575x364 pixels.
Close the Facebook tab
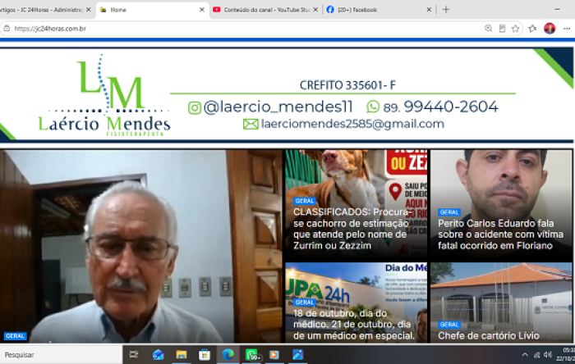click(x=429, y=10)
